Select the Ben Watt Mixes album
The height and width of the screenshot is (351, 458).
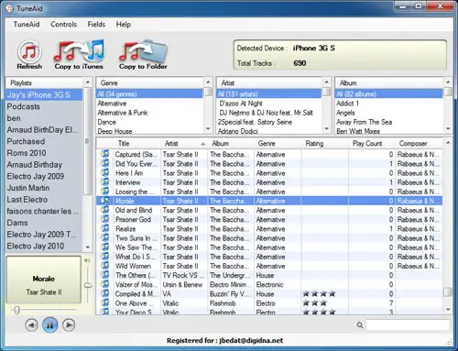tap(389, 131)
